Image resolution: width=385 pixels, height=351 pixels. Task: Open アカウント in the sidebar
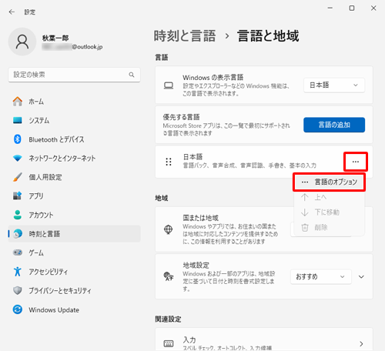[x=75, y=215]
